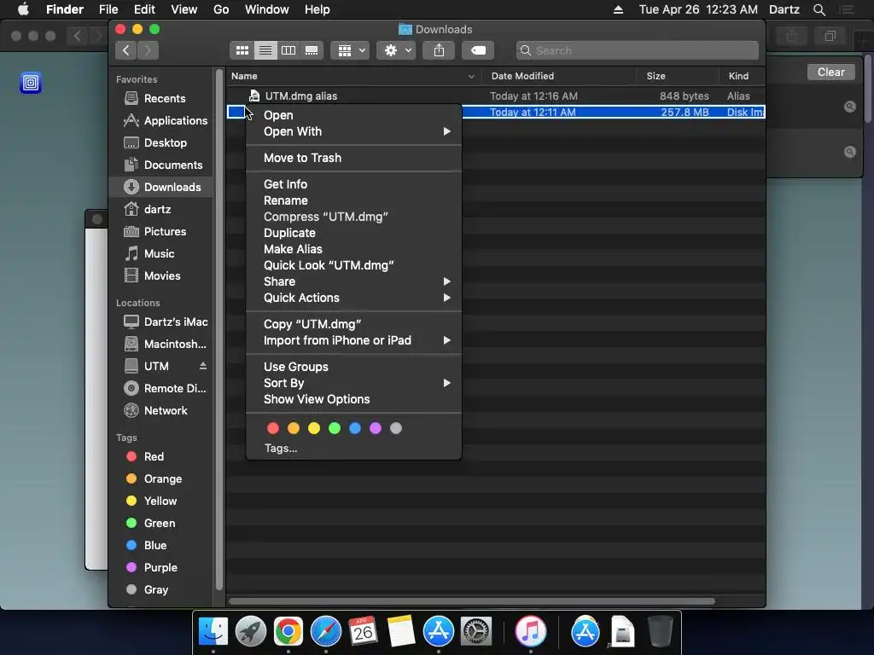The height and width of the screenshot is (655, 874).
Task: Go back in Finder history
Action: (126, 50)
